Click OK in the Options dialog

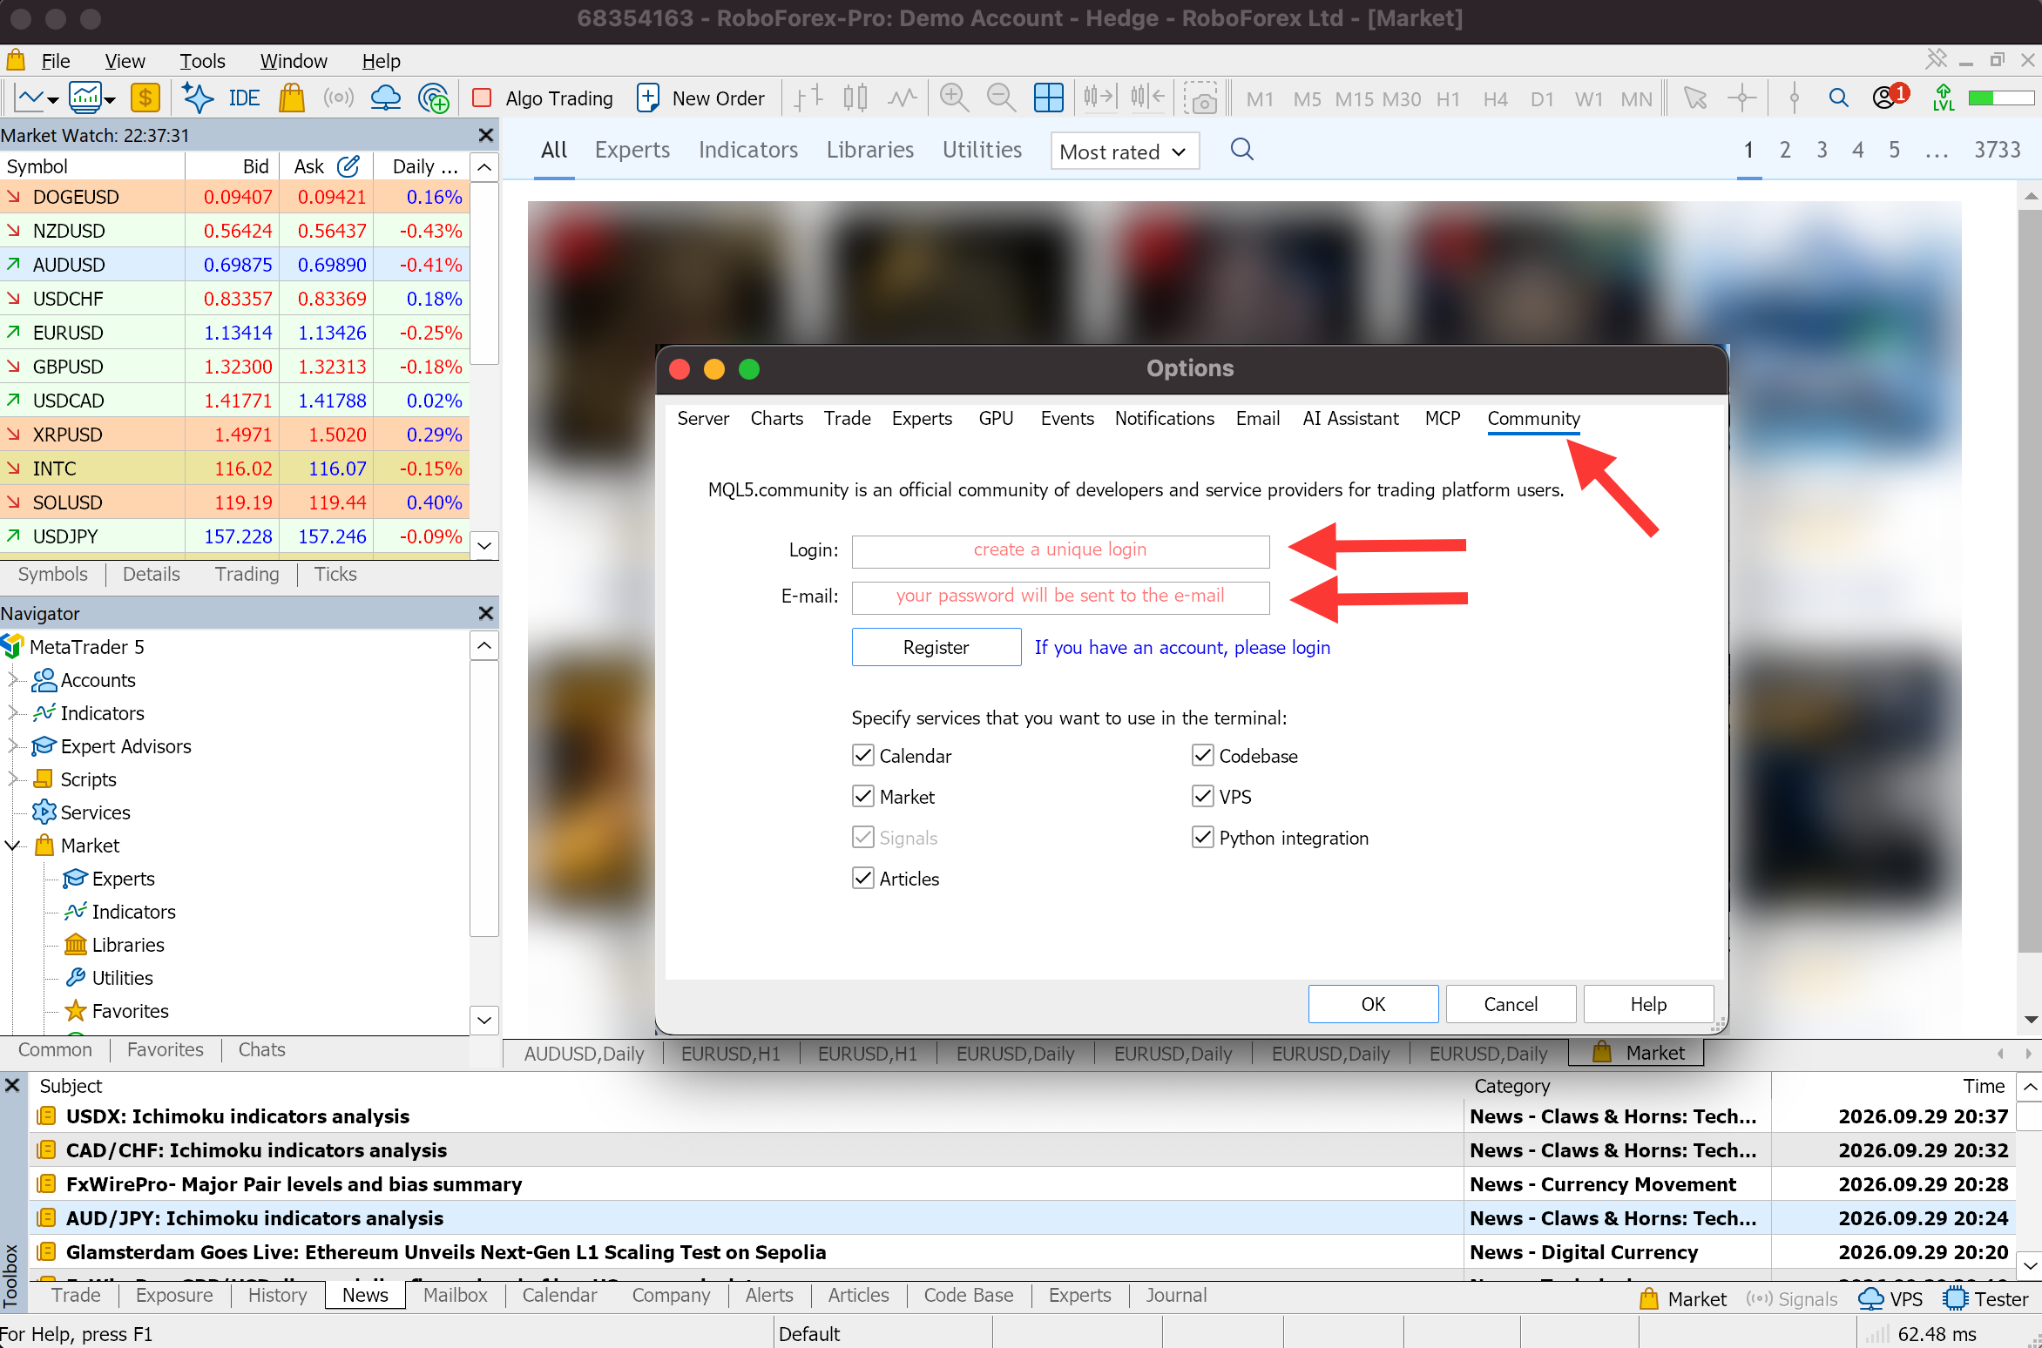click(x=1373, y=1004)
